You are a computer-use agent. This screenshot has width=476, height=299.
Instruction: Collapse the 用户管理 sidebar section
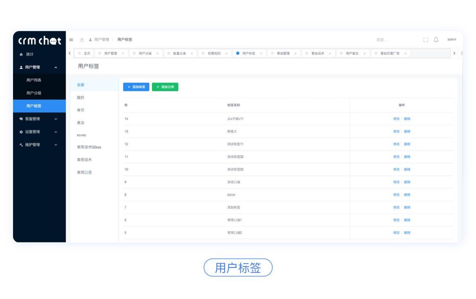point(57,67)
